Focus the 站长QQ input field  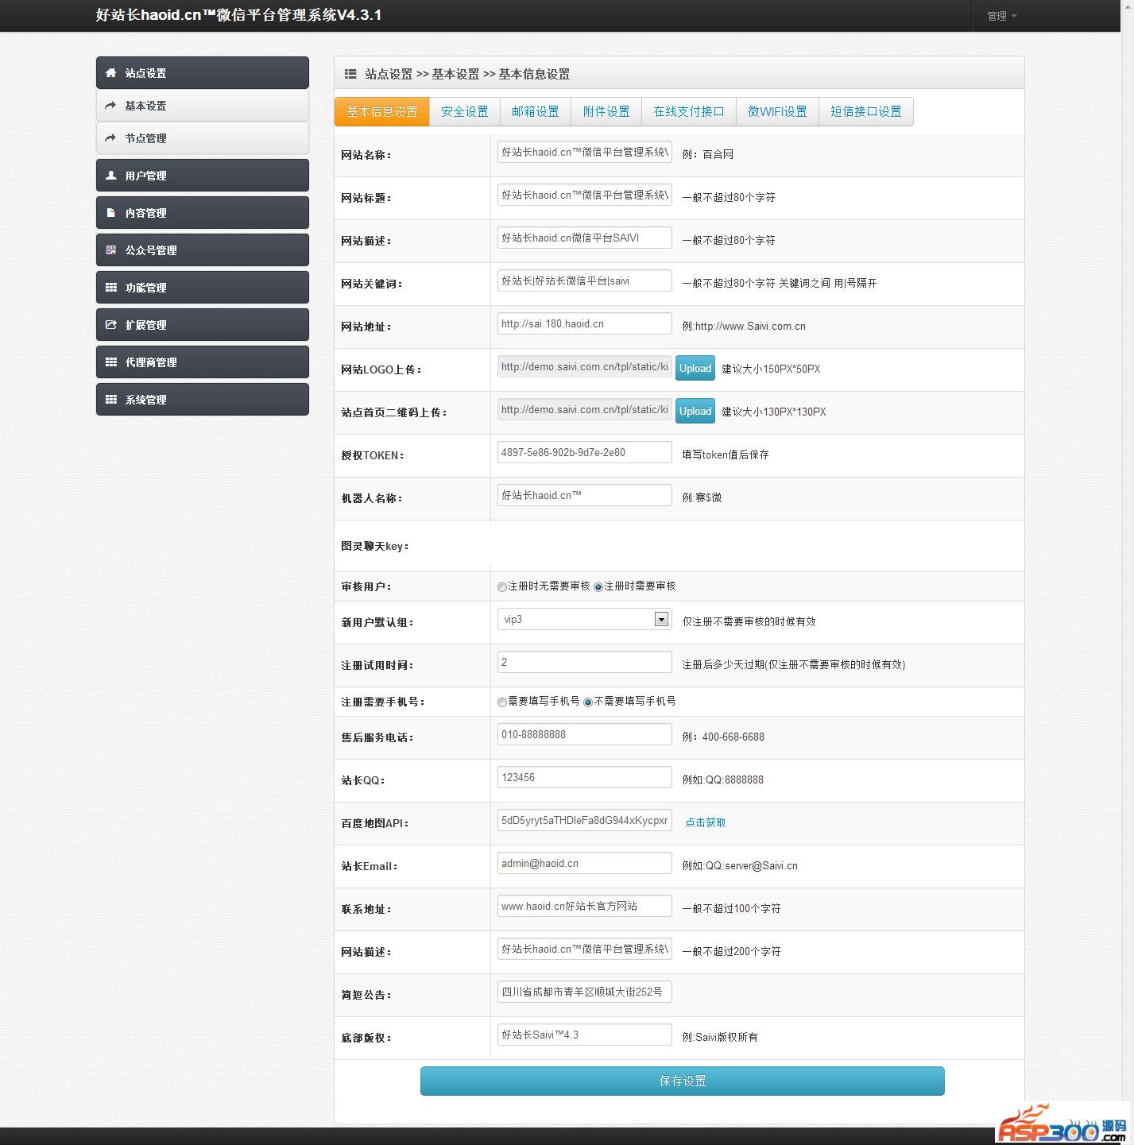pos(585,777)
